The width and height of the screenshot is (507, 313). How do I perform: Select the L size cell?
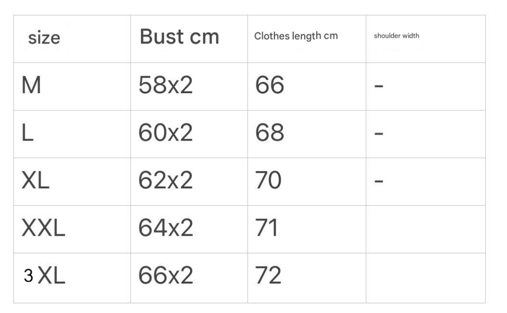(28, 134)
